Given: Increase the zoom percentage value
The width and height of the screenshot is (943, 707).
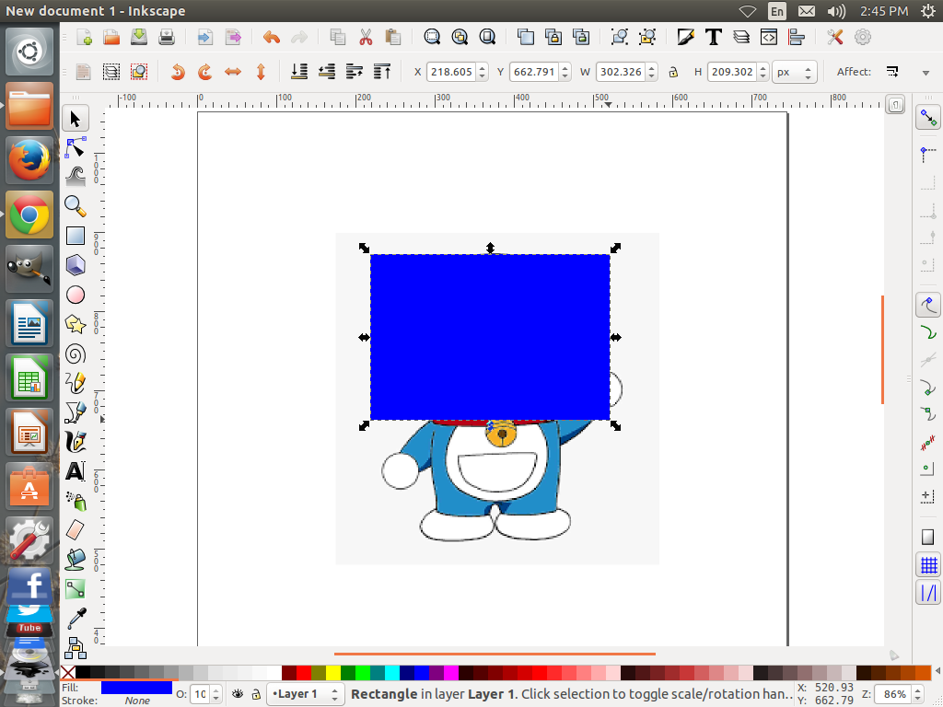Looking at the screenshot, I should 918,690.
